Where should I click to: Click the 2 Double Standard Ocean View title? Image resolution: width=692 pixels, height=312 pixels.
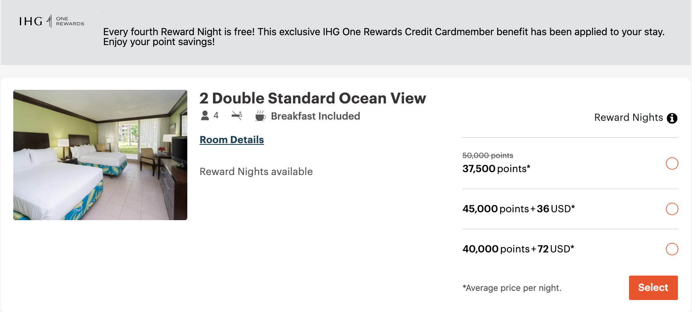(312, 98)
